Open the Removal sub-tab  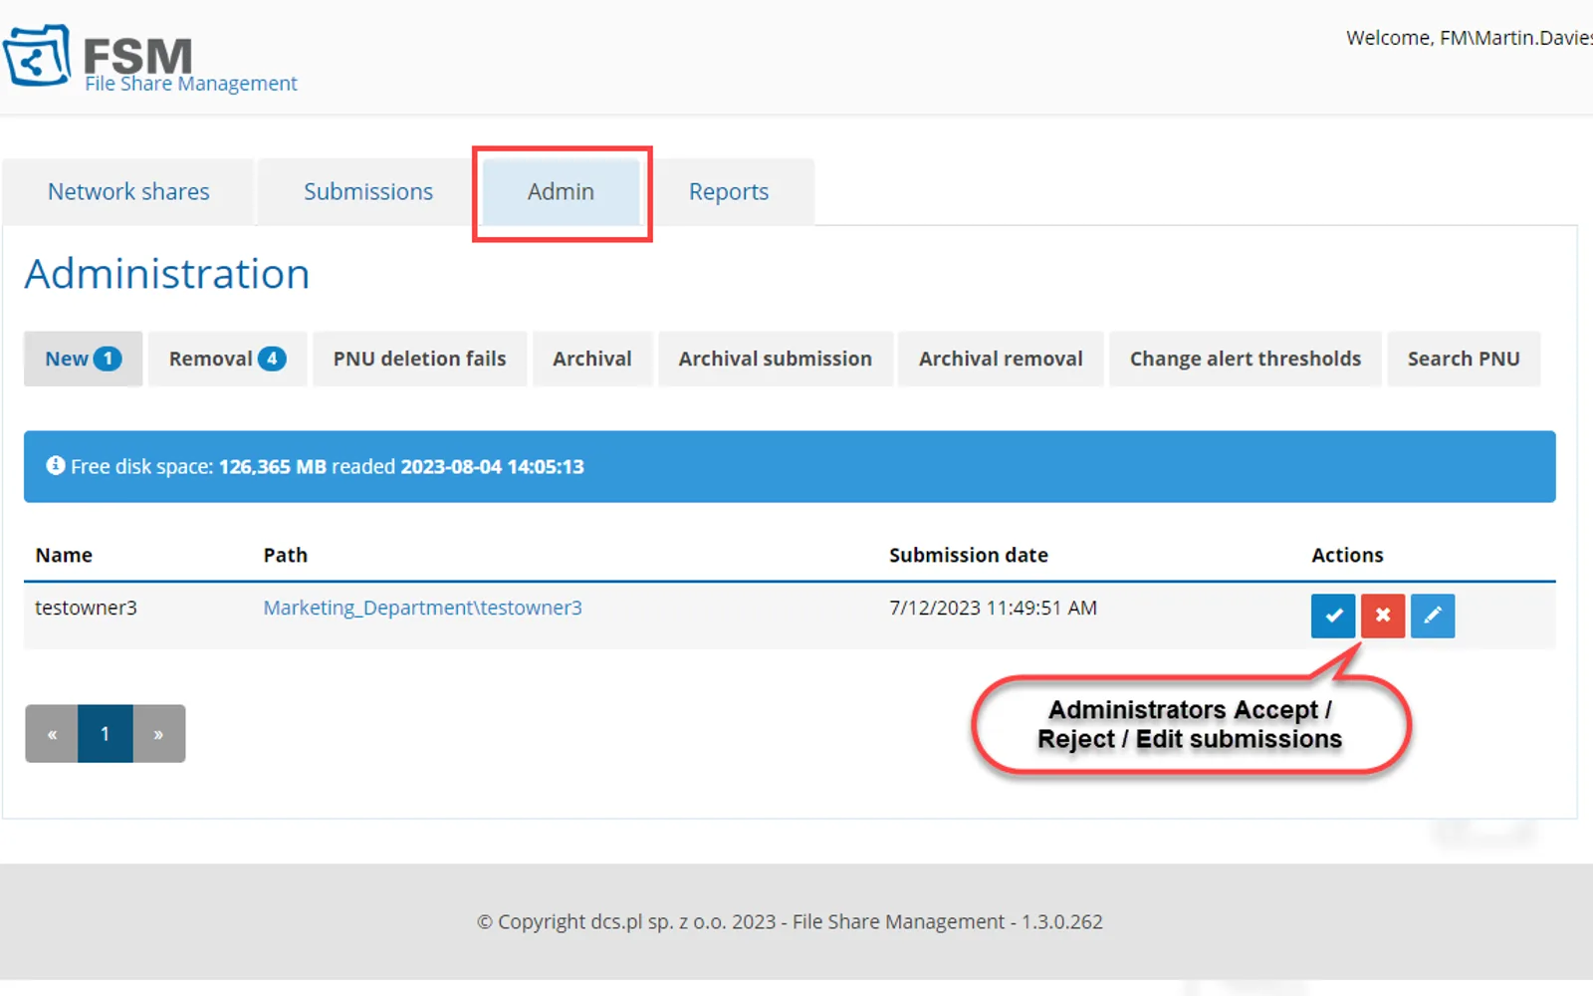click(x=227, y=359)
